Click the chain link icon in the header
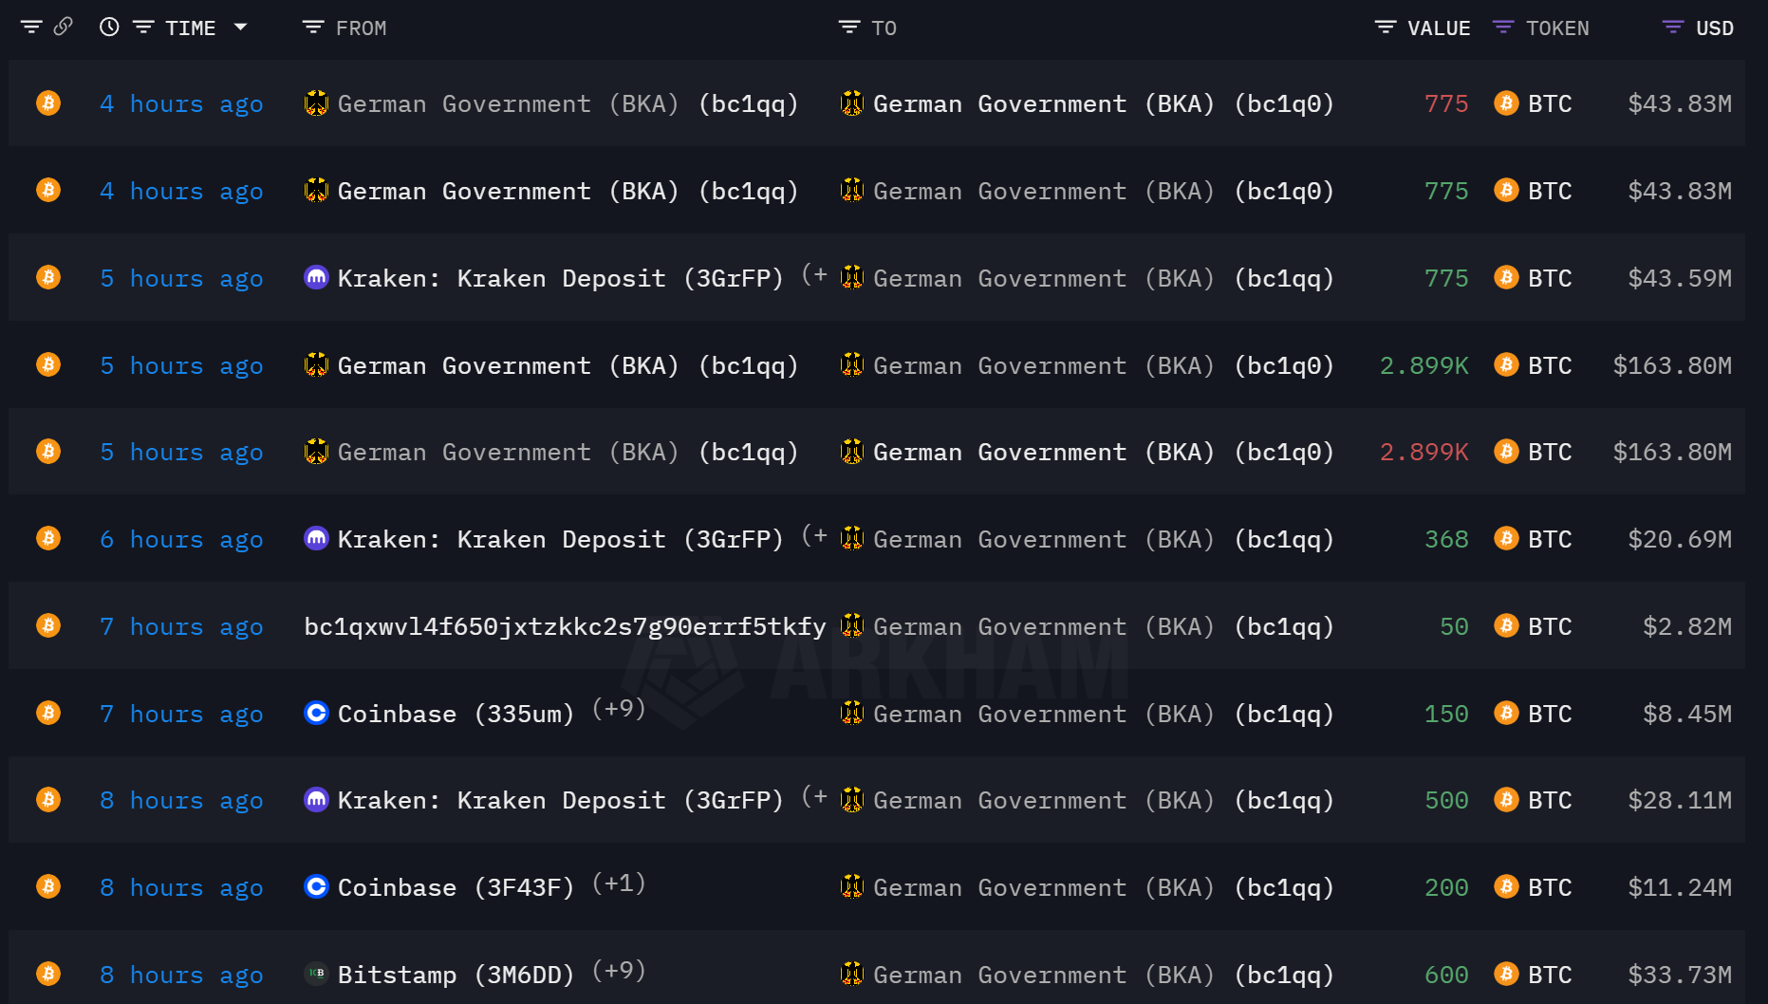Image resolution: width=1768 pixels, height=1004 pixels. pyautogui.click(x=64, y=27)
